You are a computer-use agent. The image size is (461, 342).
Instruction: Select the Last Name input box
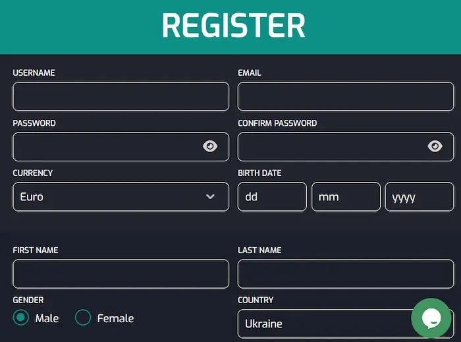(x=346, y=273)
